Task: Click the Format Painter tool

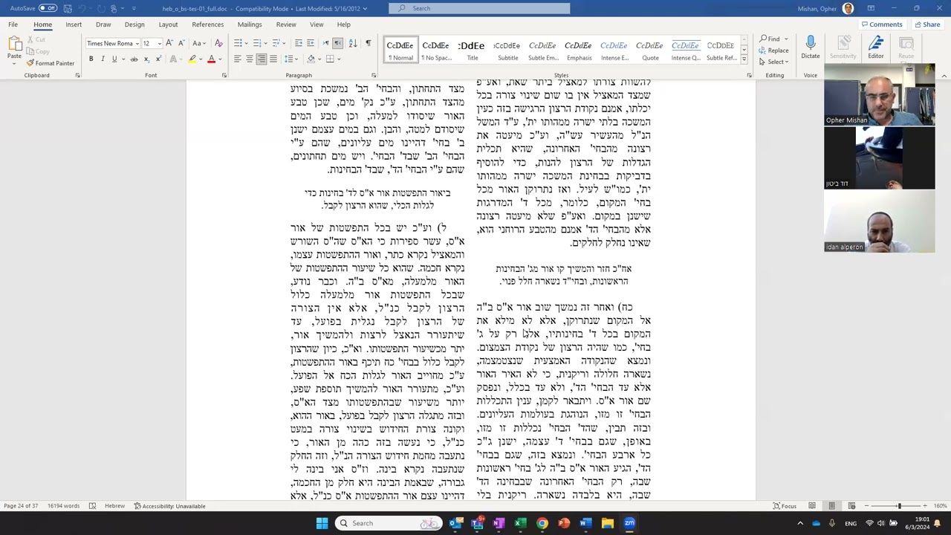Action: click(50, 63)
